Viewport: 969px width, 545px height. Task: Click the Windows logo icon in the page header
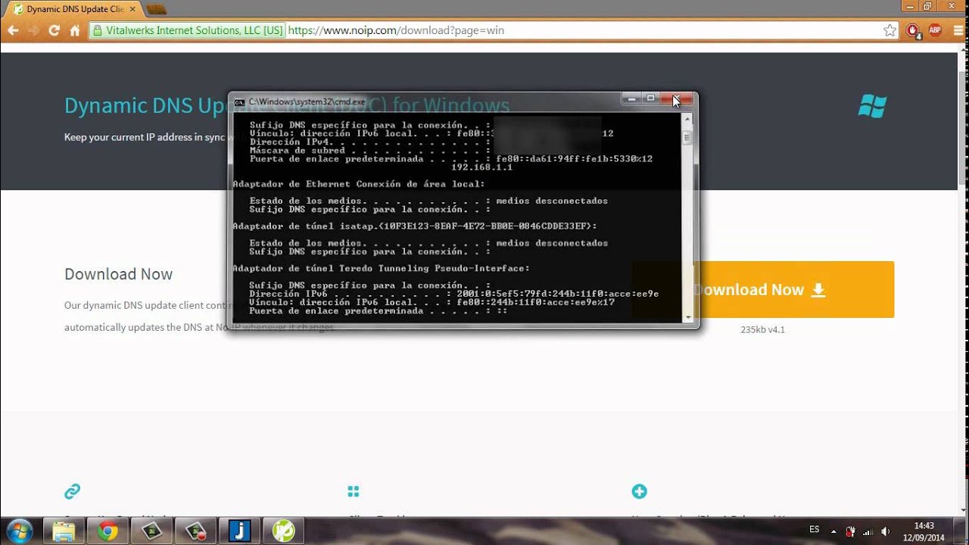tap(872, 106)
